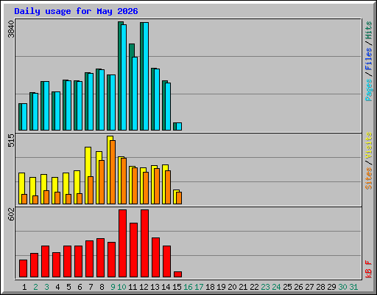Click day label 19 on the axis

(221, 287)
